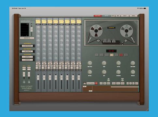The height and width of the screenshot is (117, 158).
Task: Click the top knob on channel 2 strip
Action: coord(44,27)
